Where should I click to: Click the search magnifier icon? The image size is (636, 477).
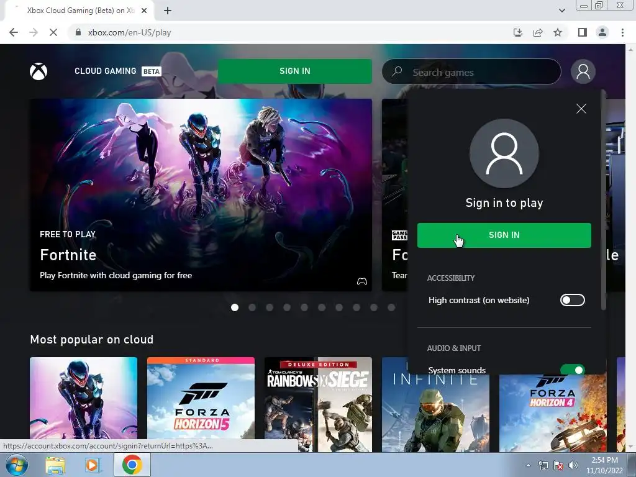coord(397,71)
